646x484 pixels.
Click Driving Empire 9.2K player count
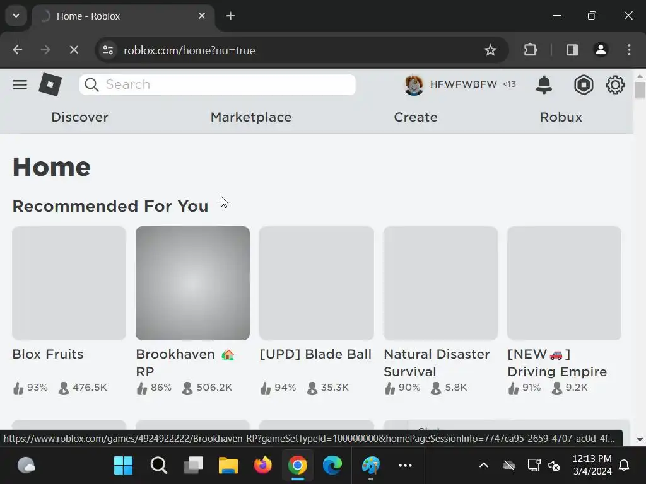pos(570,388)
